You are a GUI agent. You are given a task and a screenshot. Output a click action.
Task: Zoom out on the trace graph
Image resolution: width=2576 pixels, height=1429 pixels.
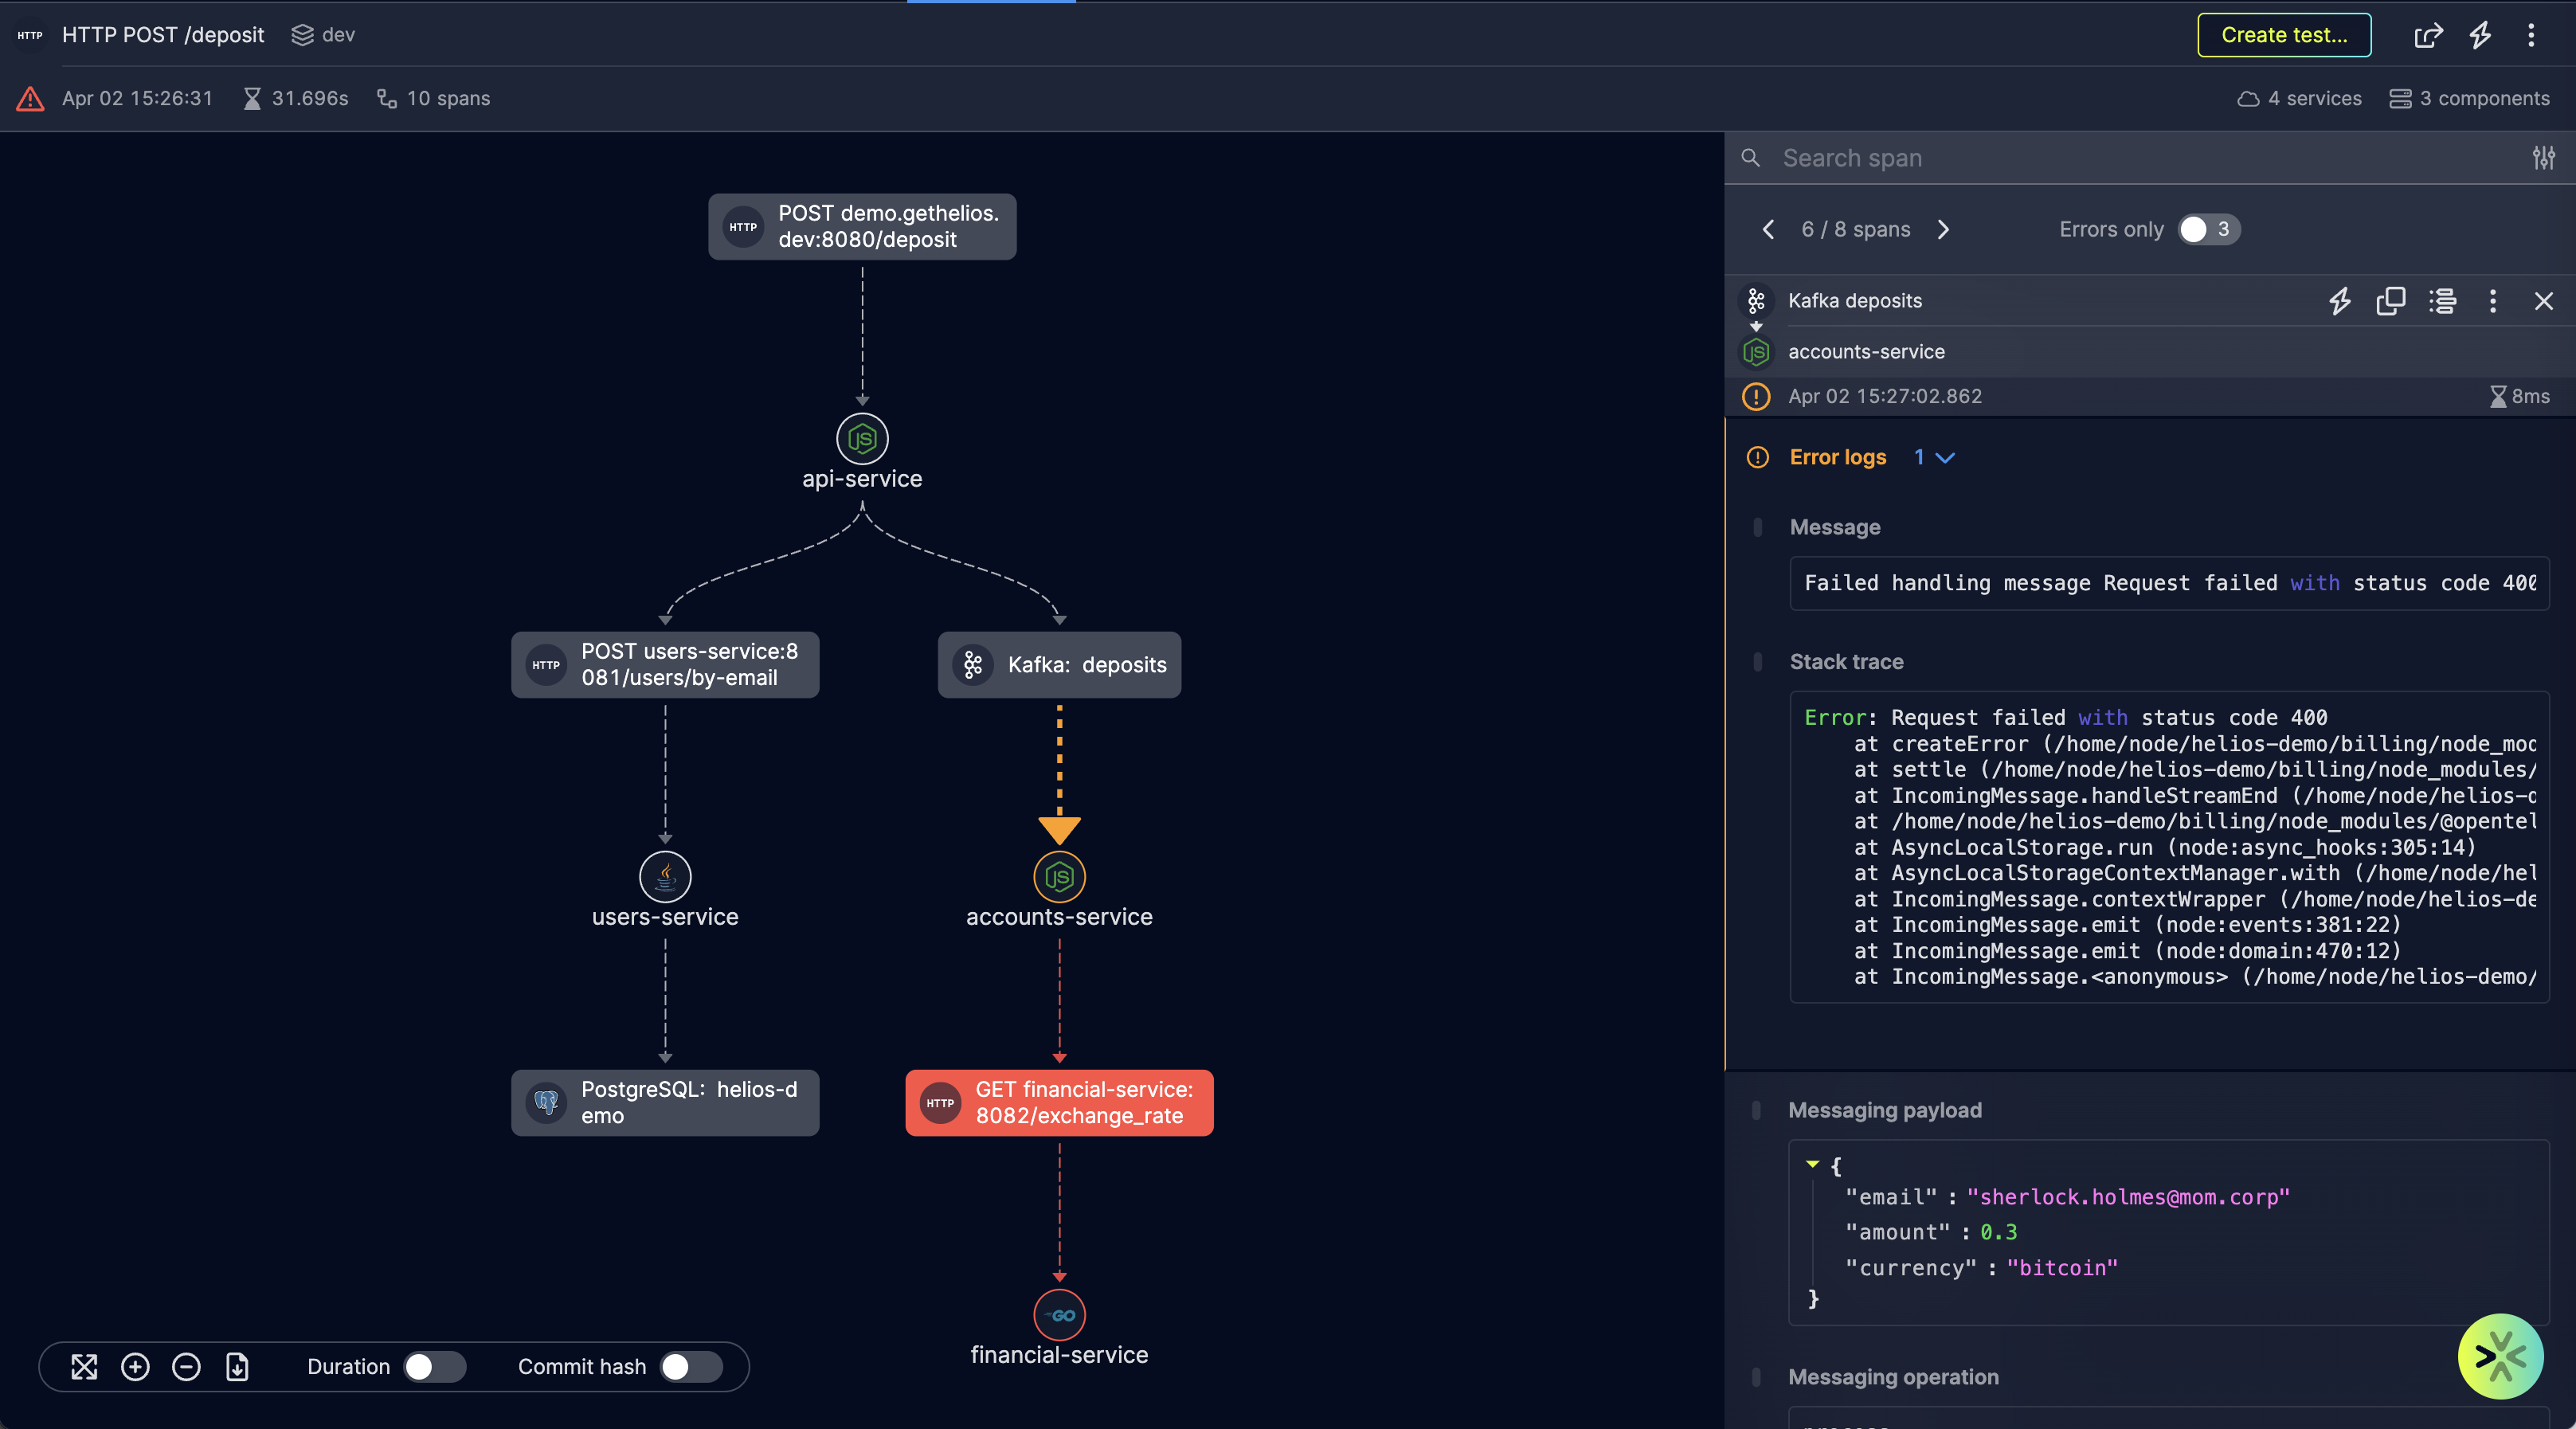pyautogui.click(x=186, y=1367)
